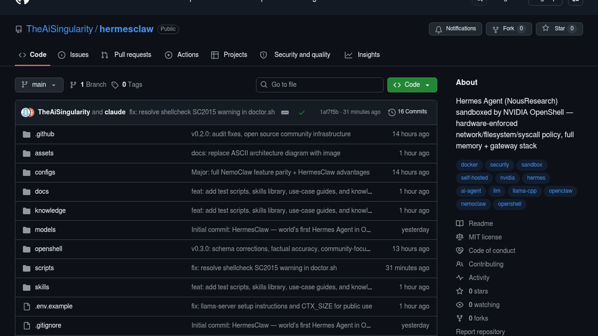The image size is (598, 336).
Task: Expand the green Code dropdown button
Action: click(x=412, y=85)
